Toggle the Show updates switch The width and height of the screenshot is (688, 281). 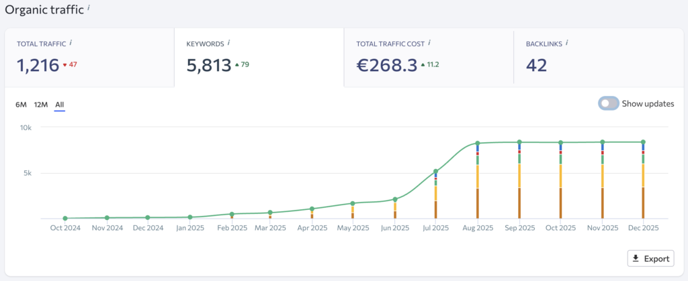tap(609, 103)
